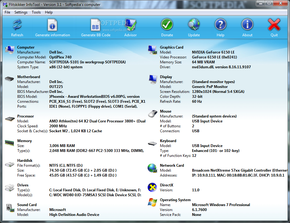
Task: Click the Processor chip icon
Action: 10,119
